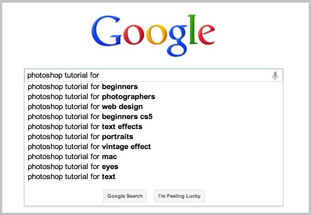Pick the 'photoshop tutorial for eyes' suggestion

click(x=73, y=166)
